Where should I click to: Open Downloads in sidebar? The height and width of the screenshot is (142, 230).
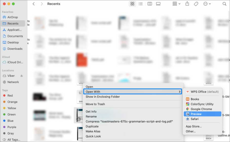pyautogui.click(x=13, y=49)
